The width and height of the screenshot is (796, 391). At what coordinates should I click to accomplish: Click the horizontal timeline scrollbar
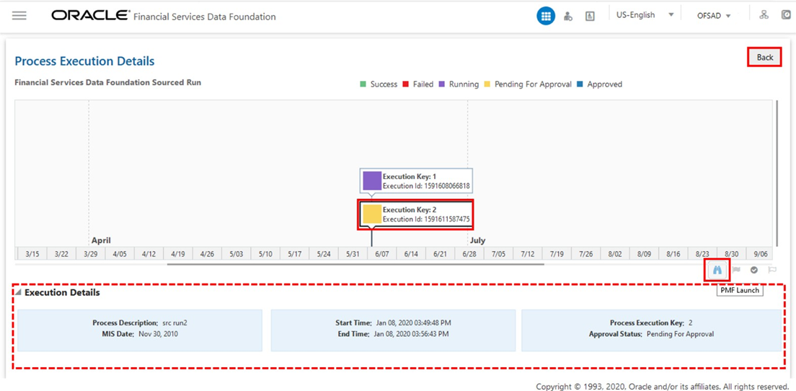pos(355,264)
